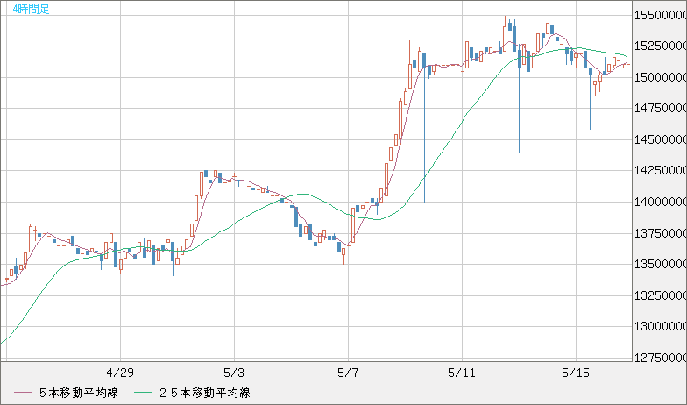This screenshot has width=687, height=405.
Task: Click the 13000000 price axis label
Action: [661, 327]
